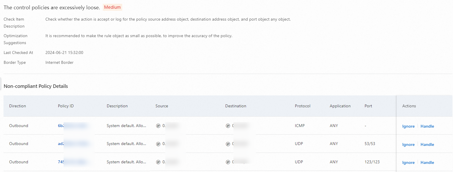
Task: Click the Policy ID column header
Action: coord(66,106)
